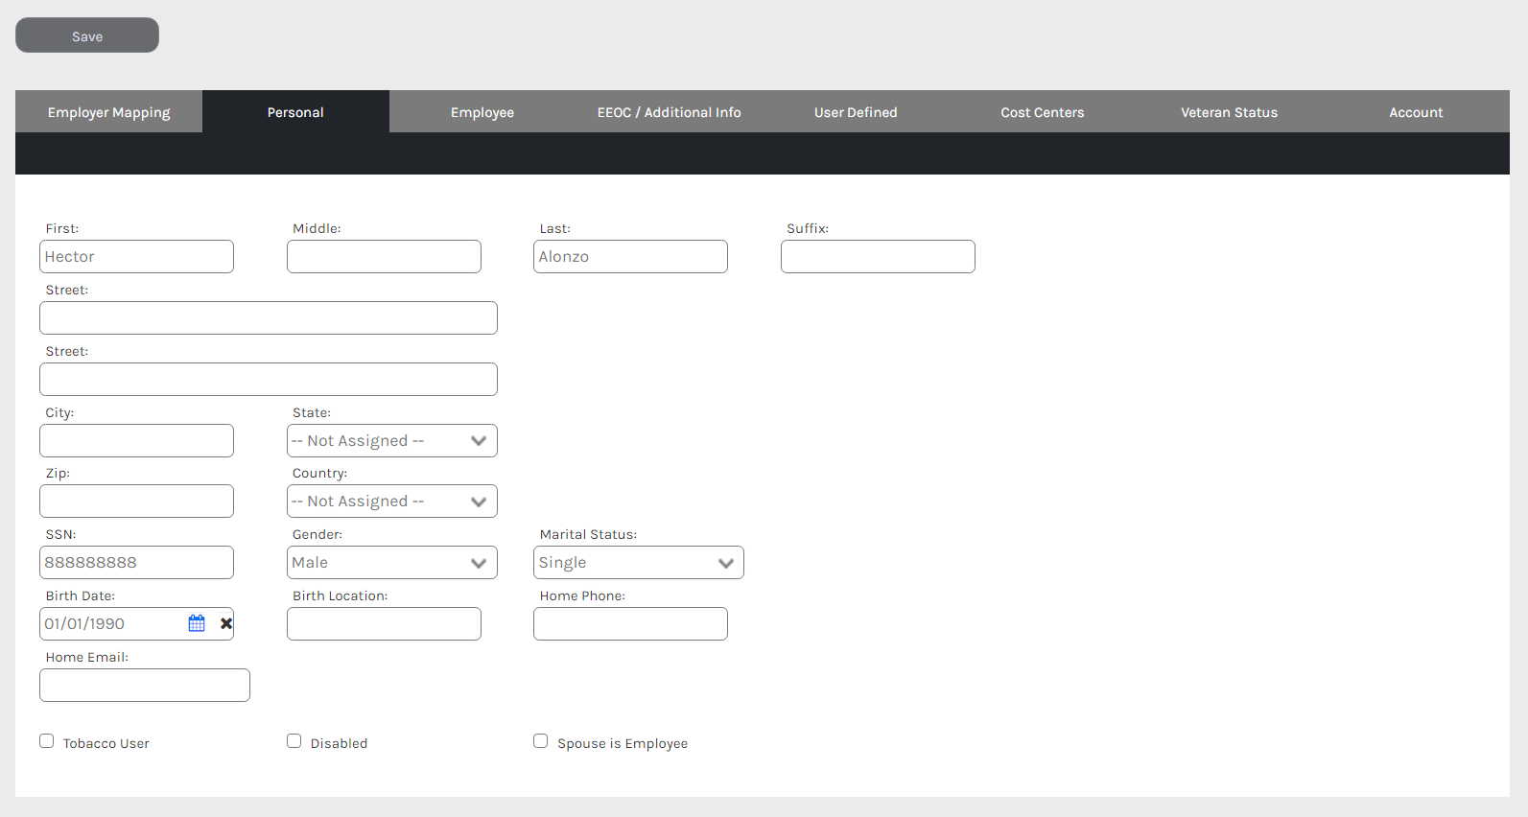Select the Home Email field
This screenshot has width=1528, height=817.
(x=145, y=685)
